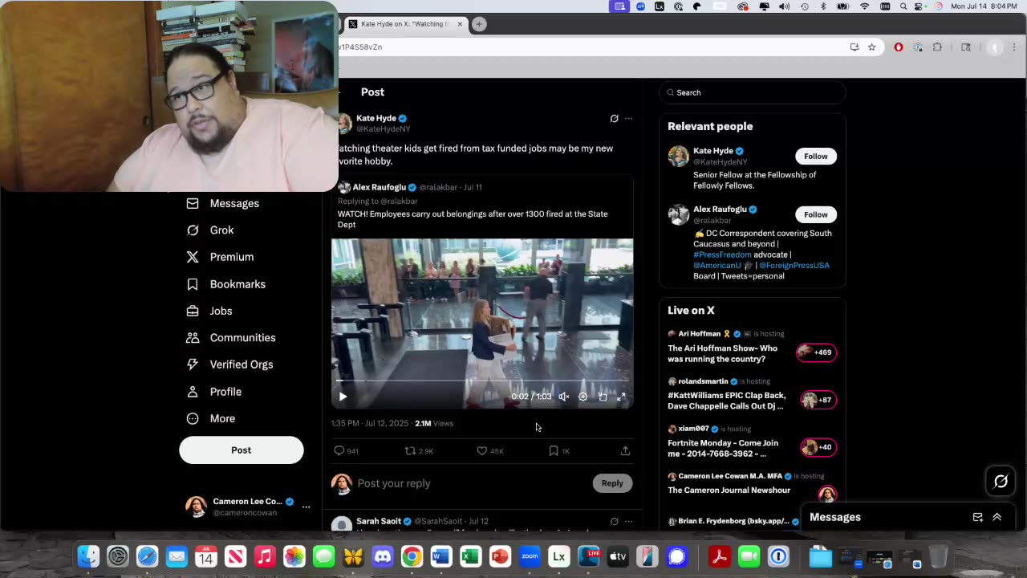Open the Premium page
Image resolution: width=1027 pixels, height=578 pixels.
220,257
